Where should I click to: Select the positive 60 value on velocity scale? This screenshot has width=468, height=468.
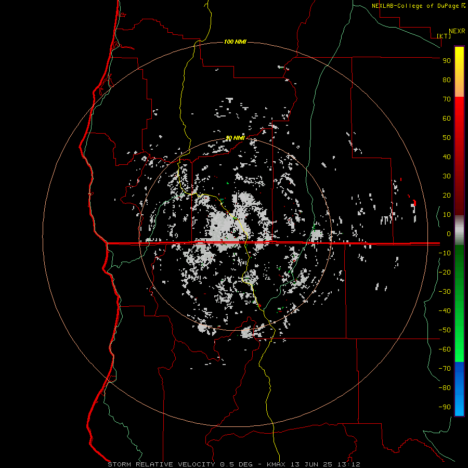click(447, 119)
